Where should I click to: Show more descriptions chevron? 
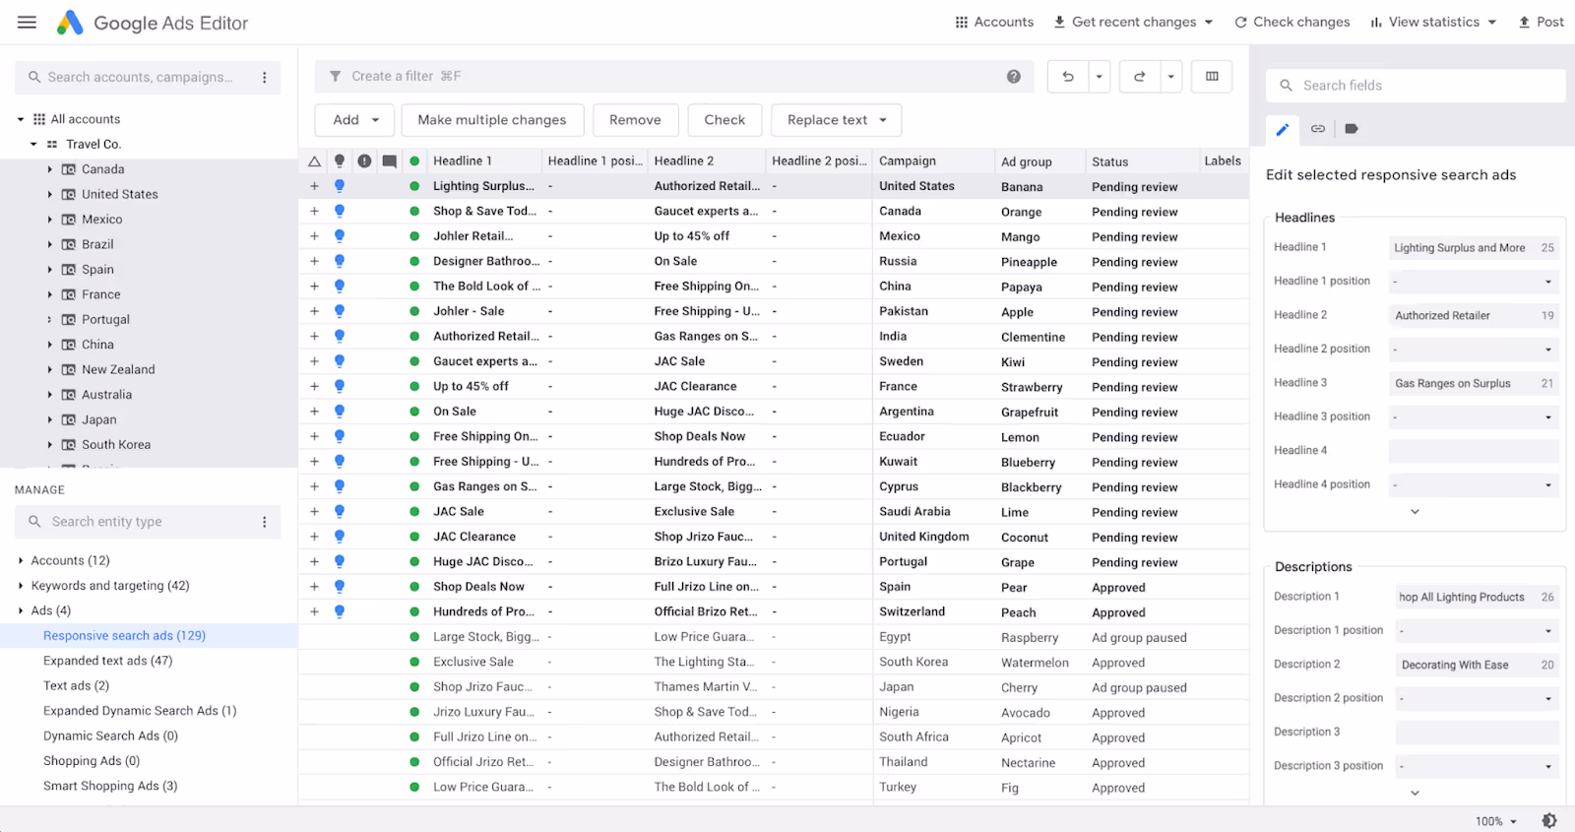(x=1415, y=793)
